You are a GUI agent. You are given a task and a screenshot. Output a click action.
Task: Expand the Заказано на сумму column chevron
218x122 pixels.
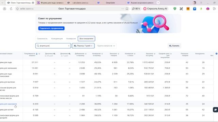154,54
